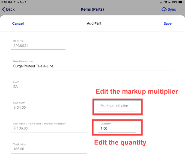The image size is (185, 162).
Task: Tap the 78% battery percentage text
Action: coord(174,2)
